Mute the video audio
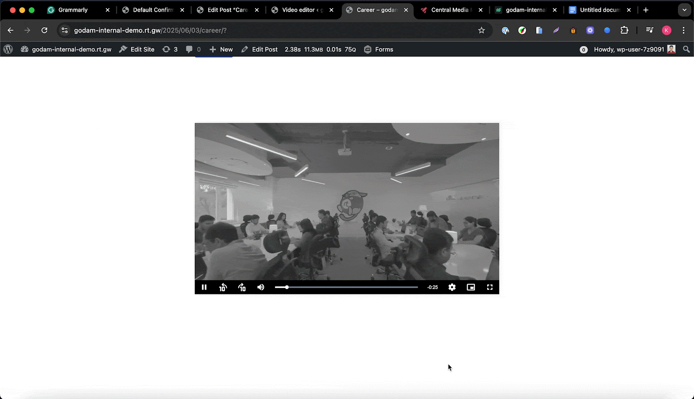The height and width of the screenshot is (399, 694). click(x=260, y=287)
